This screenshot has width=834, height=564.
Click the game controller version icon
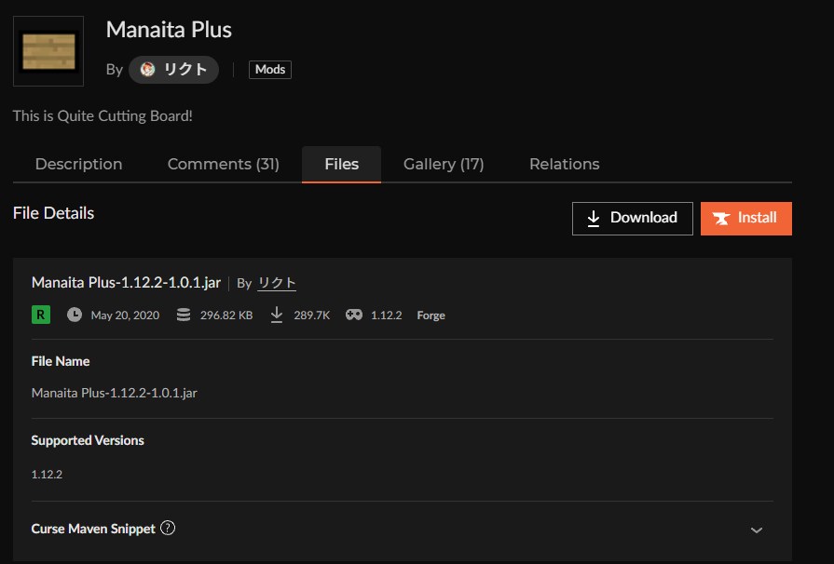click(354, 315)
